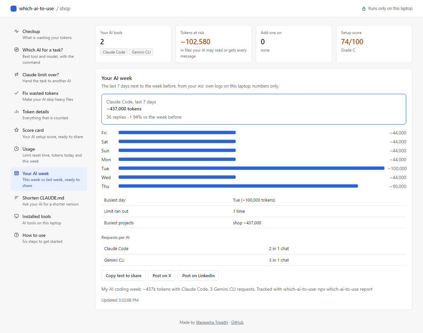Open the Usage page in the sidebar
The image size is (423, 333).
point(49,155)
